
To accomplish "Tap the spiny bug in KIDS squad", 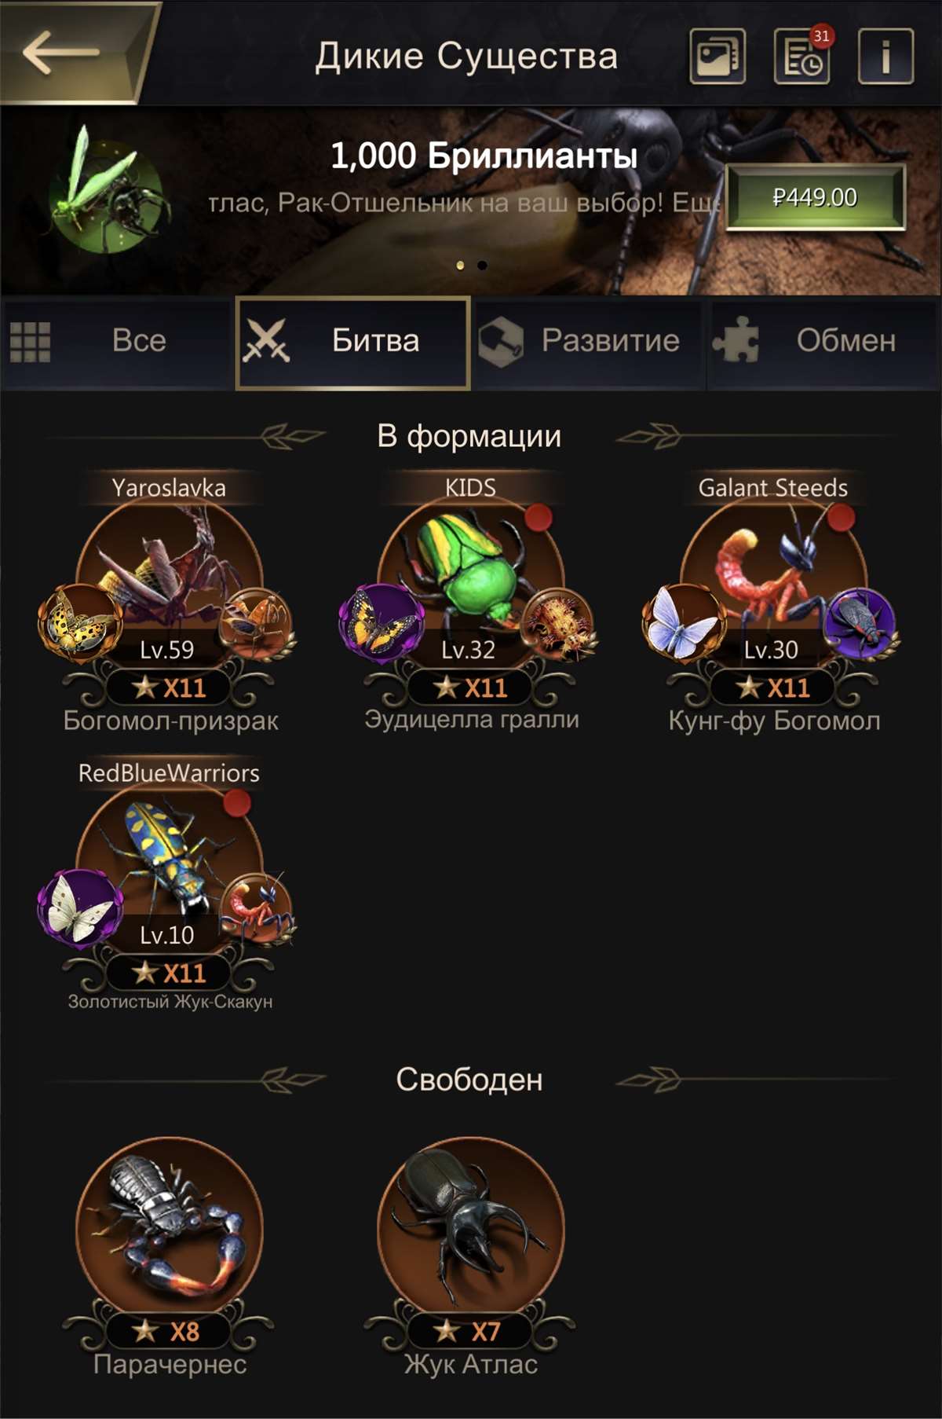I will point(557,623).
